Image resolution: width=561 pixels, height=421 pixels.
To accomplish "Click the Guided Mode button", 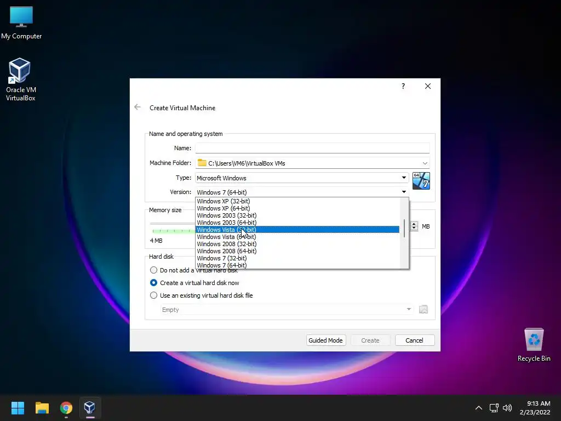I will tap(325, 340).
